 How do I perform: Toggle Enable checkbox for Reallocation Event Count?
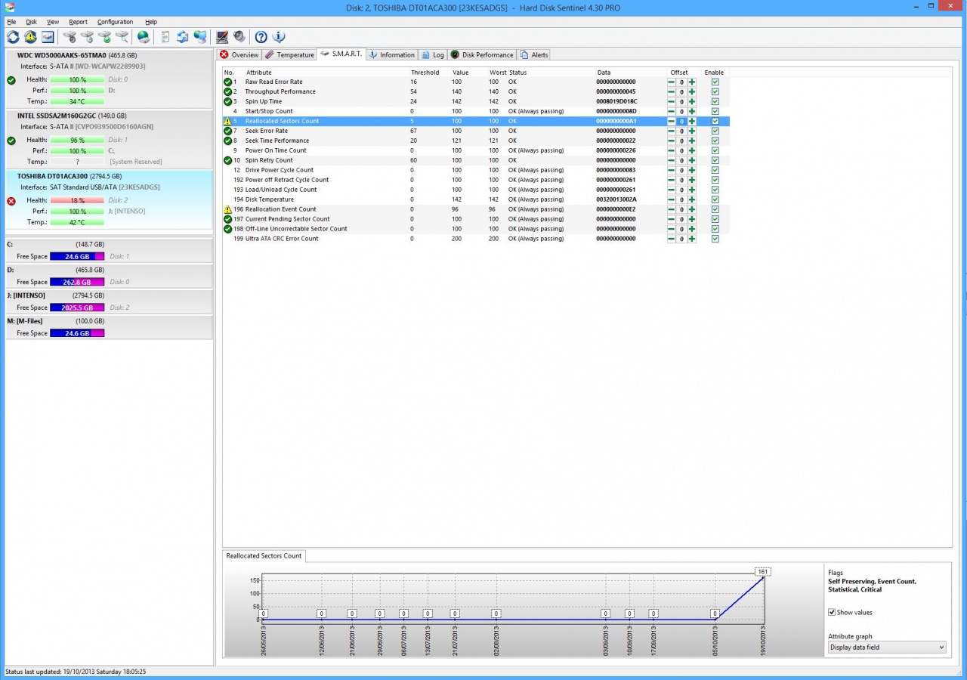click(x=715, y=209)
